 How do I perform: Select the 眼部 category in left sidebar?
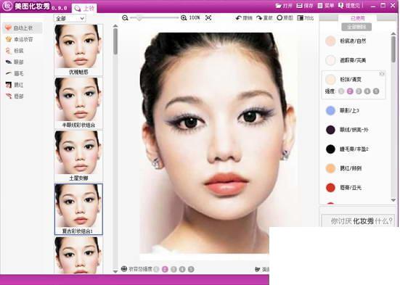15,62
